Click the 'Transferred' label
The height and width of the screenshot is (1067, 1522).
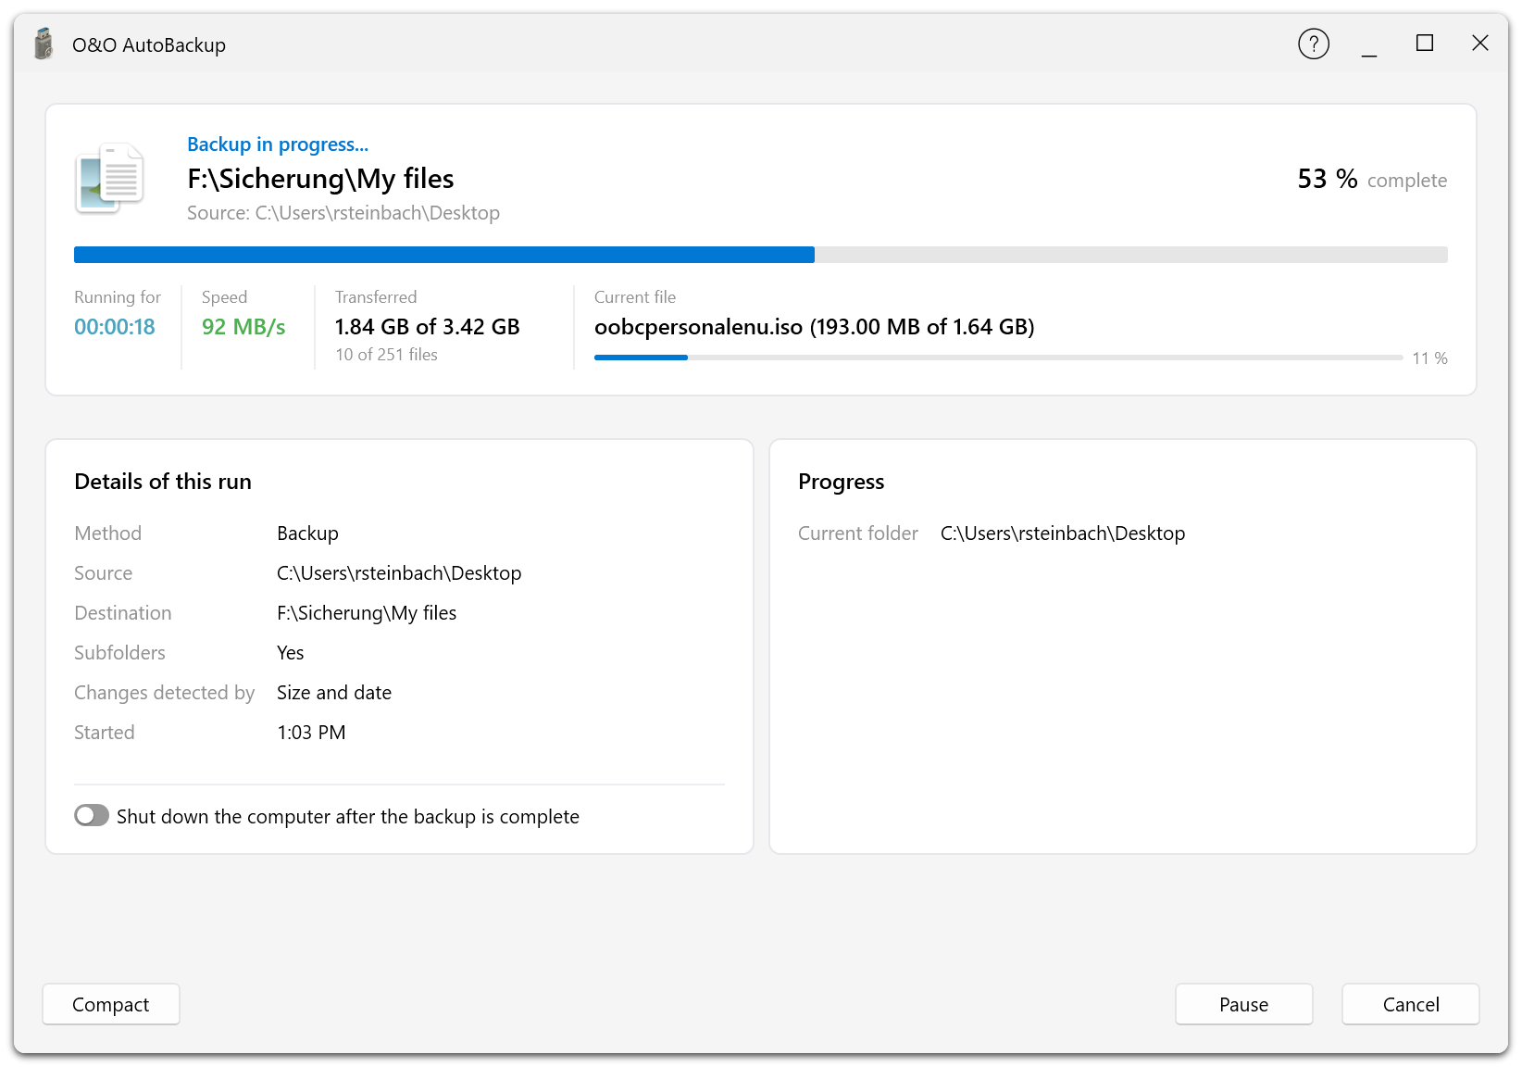click(x=376, y=297)
